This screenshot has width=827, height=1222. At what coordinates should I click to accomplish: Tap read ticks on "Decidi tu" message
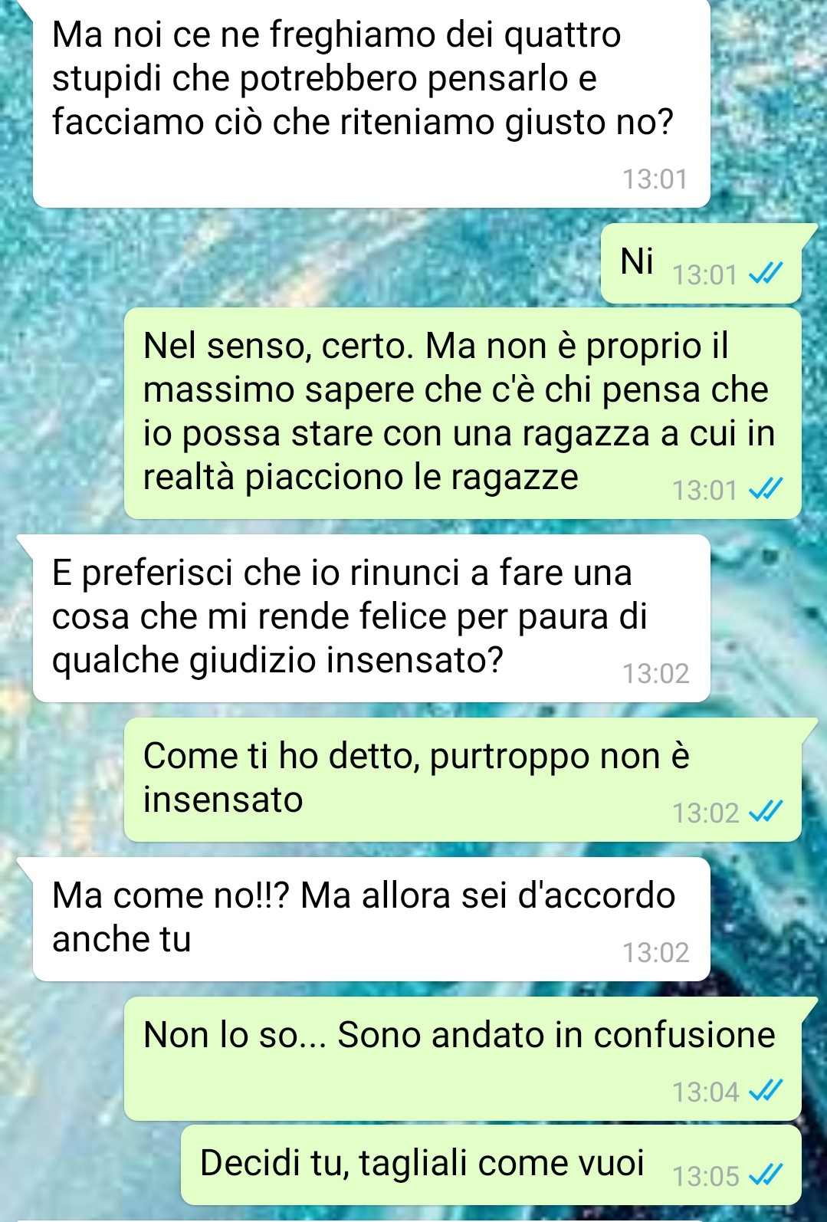[766, 1175]
